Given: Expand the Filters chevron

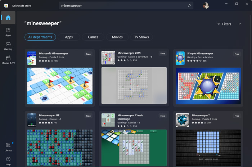Looking at the screenshot, I should [x=240, y=24].
